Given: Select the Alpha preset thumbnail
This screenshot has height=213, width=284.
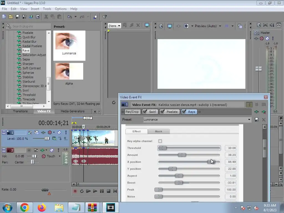Looking at the screenshot, I should pyautogui.click(x=69, y=71).
